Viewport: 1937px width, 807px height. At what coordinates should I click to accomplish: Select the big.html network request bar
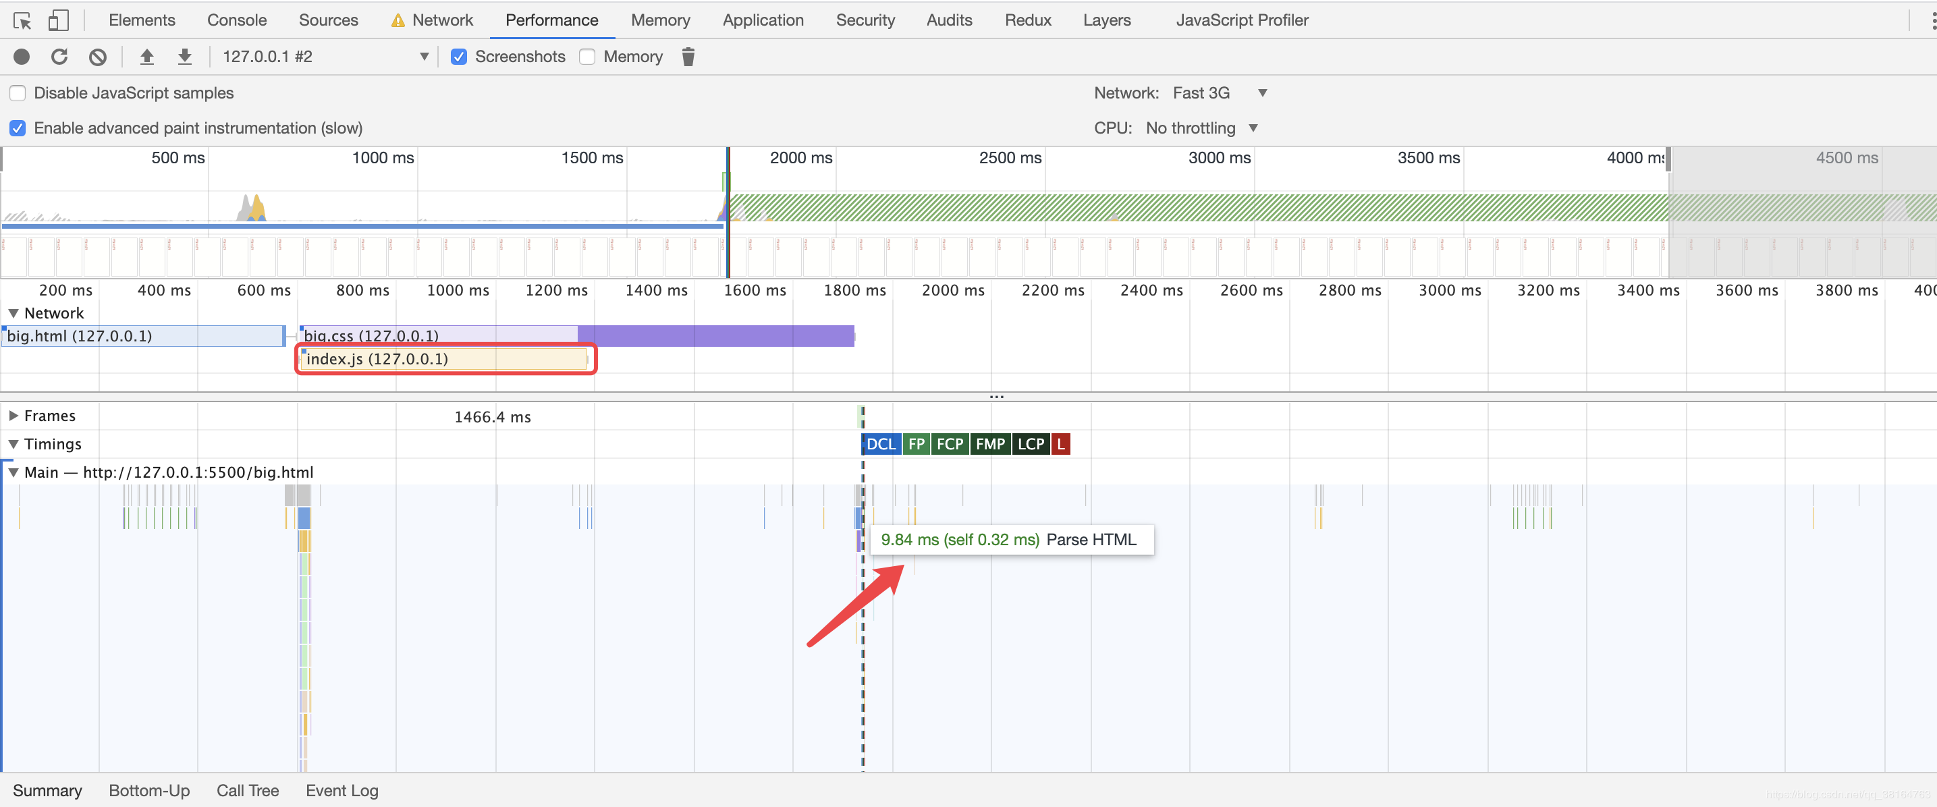[143, 335]
